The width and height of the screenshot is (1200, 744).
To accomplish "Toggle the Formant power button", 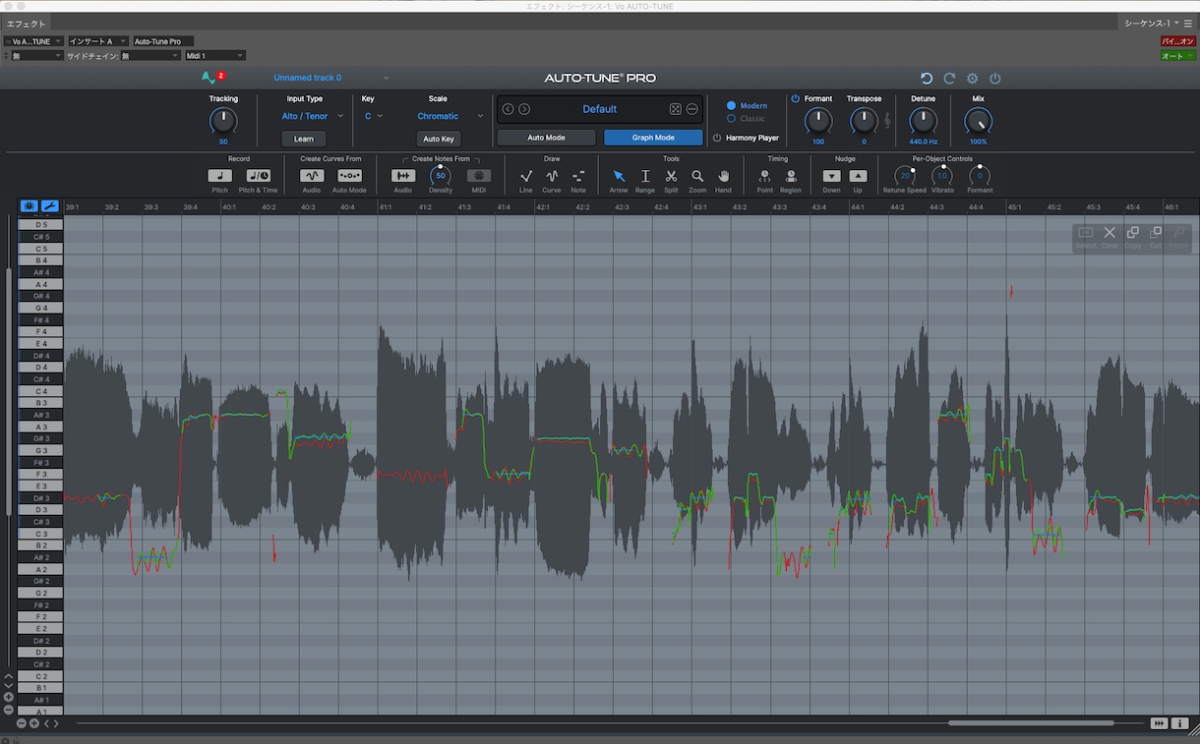I will pyautogui.click(x=796, y=98).
